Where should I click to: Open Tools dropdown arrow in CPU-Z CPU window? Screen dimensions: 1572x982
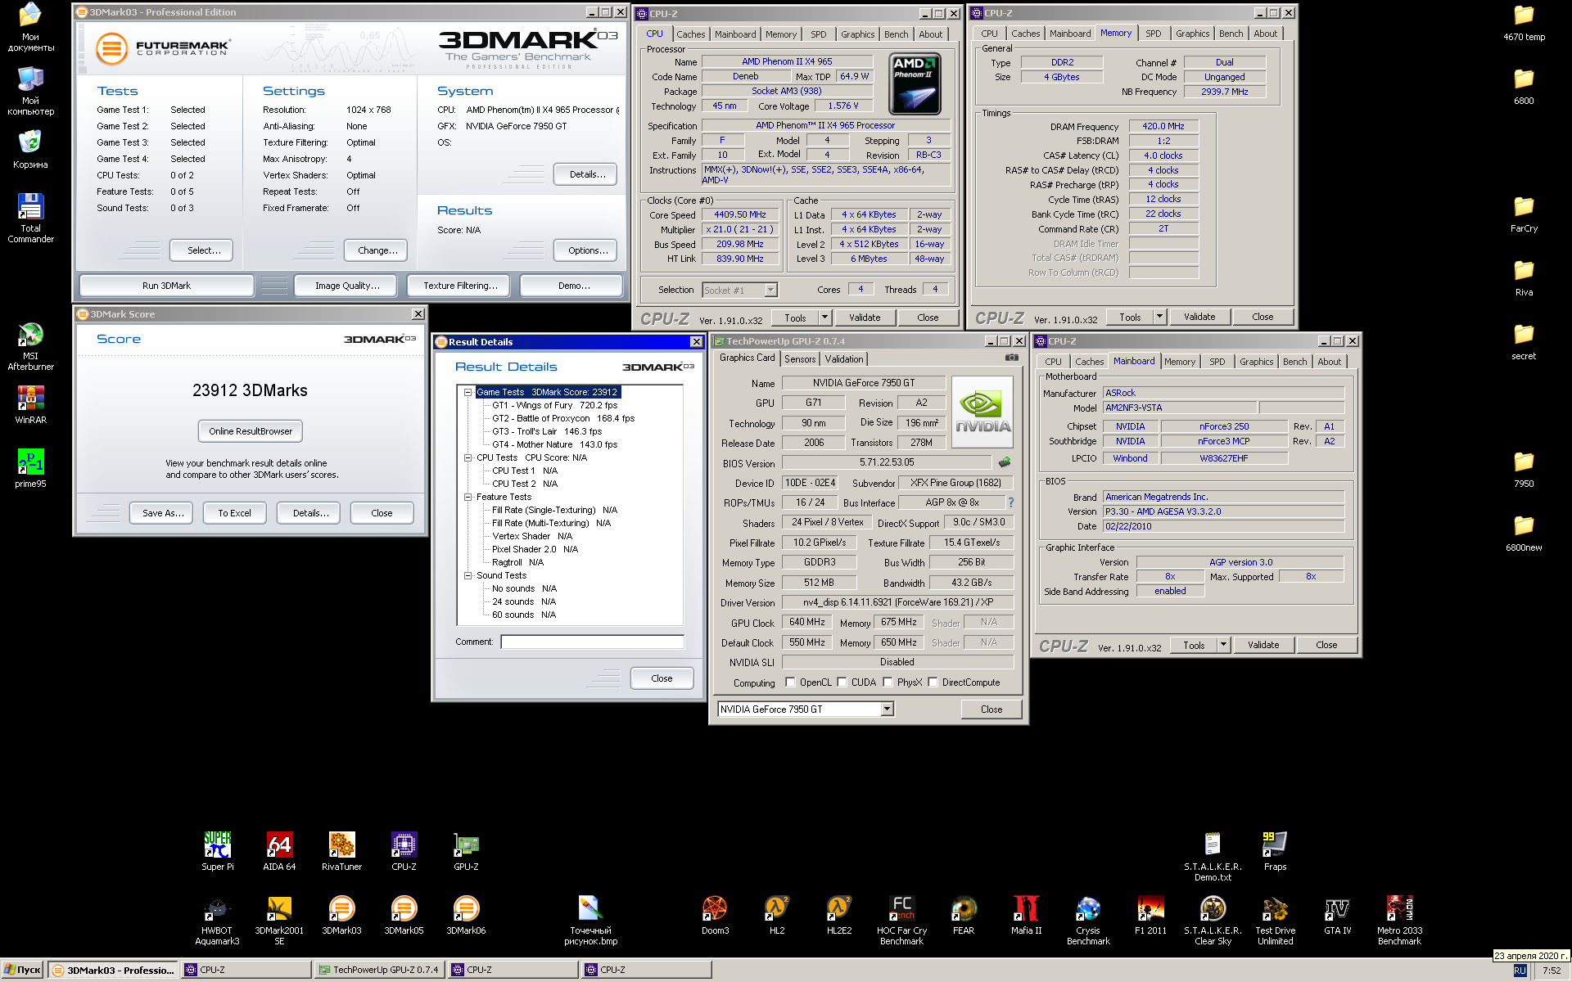824,318
